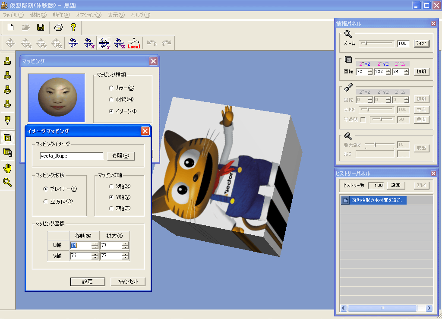Select the プレイナー(P) mapping shape option
The width and height of the screenshot is (442, 319).
[45, 189]
